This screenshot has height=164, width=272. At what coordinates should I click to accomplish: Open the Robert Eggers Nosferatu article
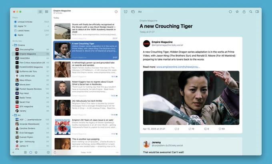tap(86, 89)
